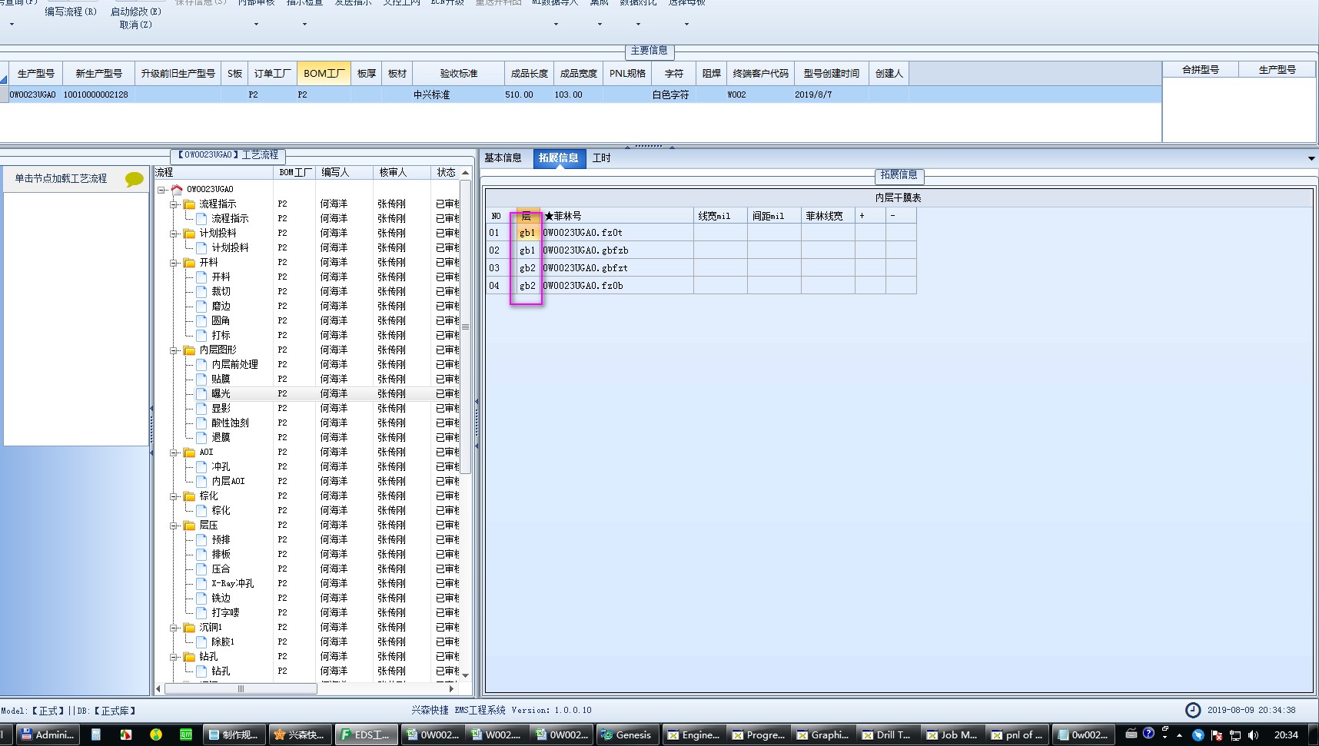Collapse the 内层图形 folder node

174,350
